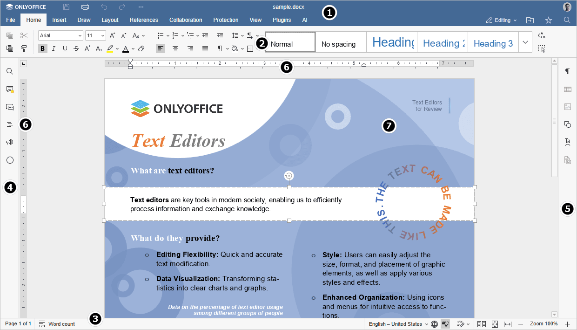
Task: Toggle Strikethrough formatting
Action: tap(76, 48)
